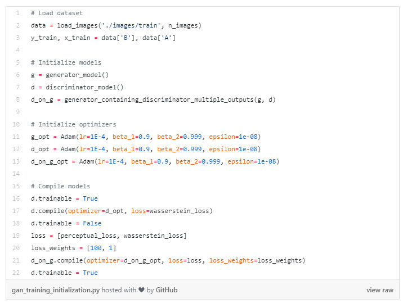Select line number 5
Image resolution: width=403 pixels, height=303 pixels.
pyautogui.click(x=18, y=62)
